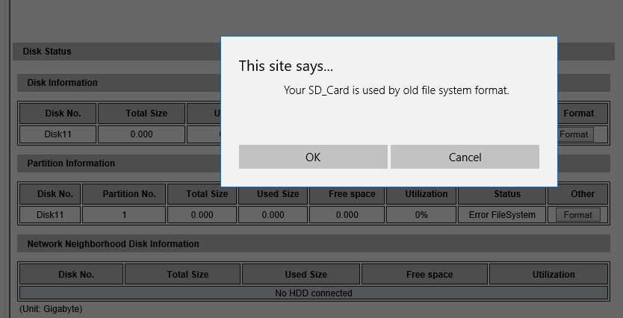Select 0.000 Total Size in Disk Information row
Viewport: 623px width, 318px height.
141,134
